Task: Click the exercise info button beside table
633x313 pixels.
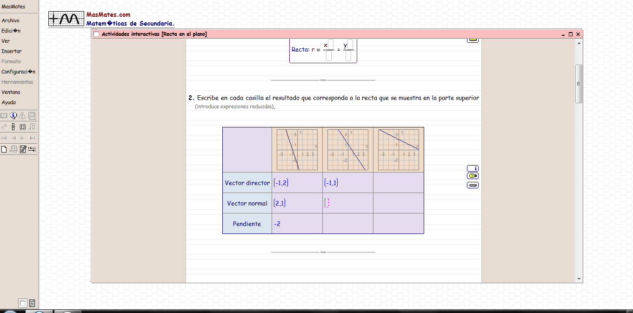Action: (x=473, y=168)
